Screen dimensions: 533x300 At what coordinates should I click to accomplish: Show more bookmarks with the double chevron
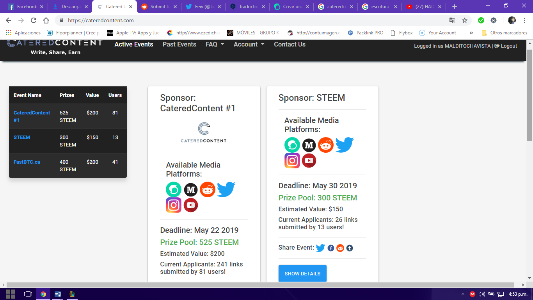pos(471,33)
